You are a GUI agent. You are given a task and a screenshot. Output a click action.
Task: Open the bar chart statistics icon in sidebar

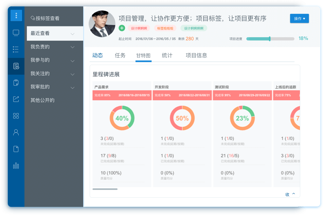pyautogui.click(x=16, y=166)
